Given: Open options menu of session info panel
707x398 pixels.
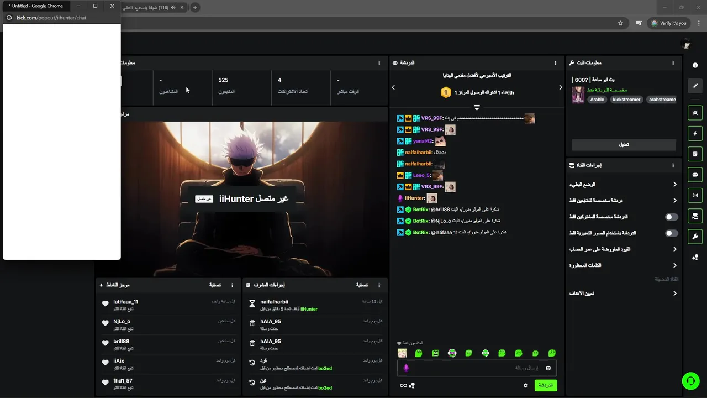Looking at the screenshot, I should (379, 63).
